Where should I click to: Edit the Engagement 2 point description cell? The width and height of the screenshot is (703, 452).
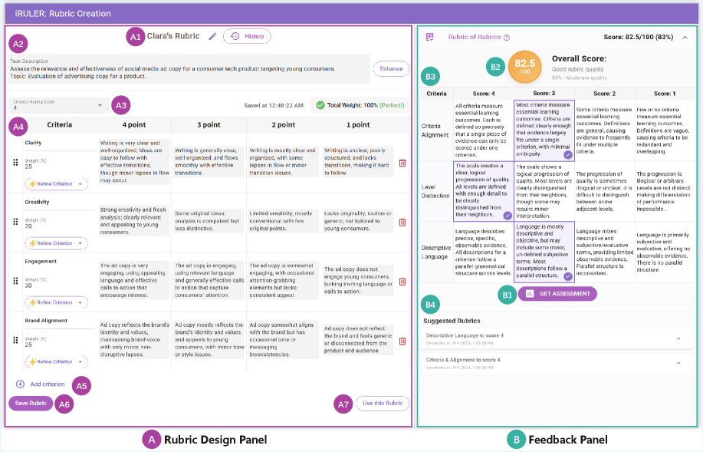coord(284,280)
